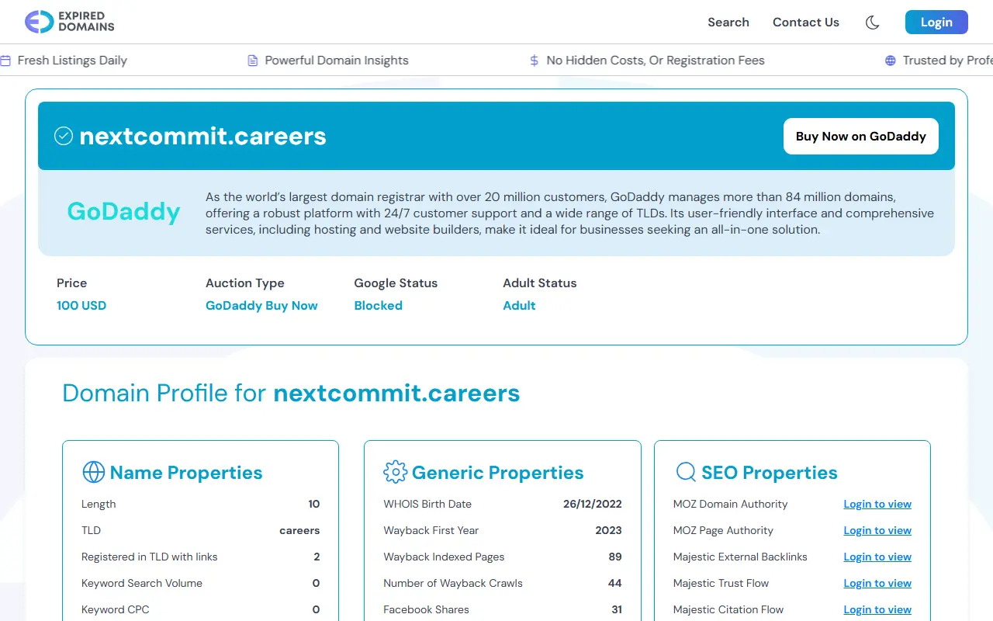Click the Login button
Screen dimensions: 993x621
pos(936,22)
